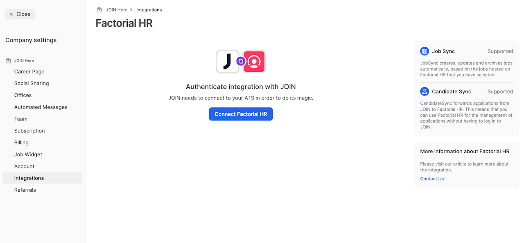Image resolution: width=524 pixels, height=243 pixels.
Task: Click the Factorial HR page title
Action: [124, 23]
